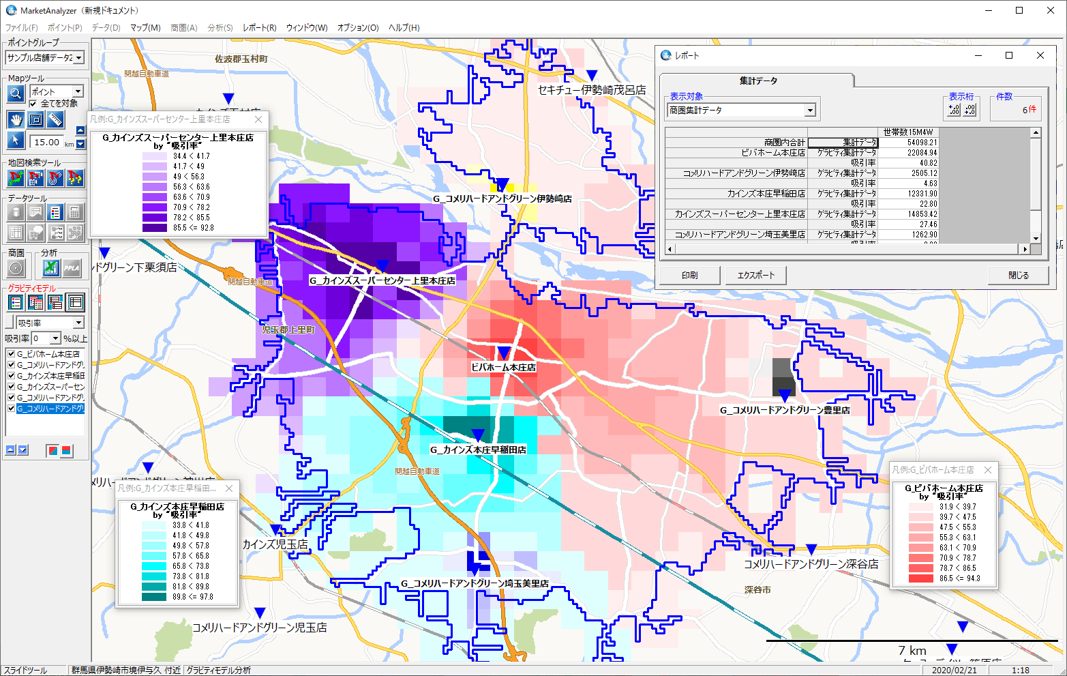This screenshot has width=1067, height=676.
Task: Uncheck G_ビバホーム本庄店 in the gravity model list
Action: click(11, 354)
